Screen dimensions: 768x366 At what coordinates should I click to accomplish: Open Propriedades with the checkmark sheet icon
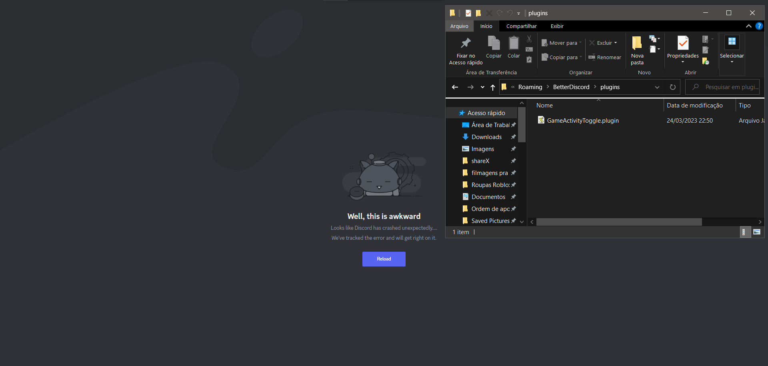pos(683,43)
